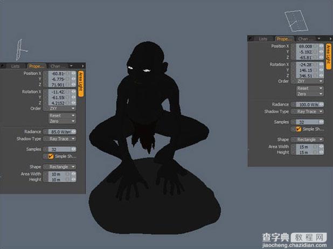Image resolution: width=333 pixels, height=249 pixels.
Task: Click stepper arrows on left Samples field
Action: (74, 149)
